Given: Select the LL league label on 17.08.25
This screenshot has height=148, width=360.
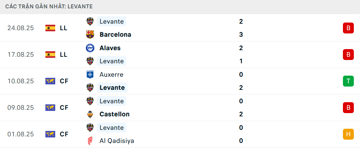Looking at the screenshot, I should (x=64, y=55).
